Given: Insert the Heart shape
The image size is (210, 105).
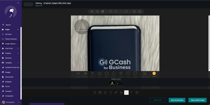Looking at the screenshot, I should pyautogui.click(x=128, y=74).
